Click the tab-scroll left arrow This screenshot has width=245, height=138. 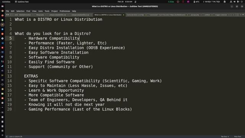pyautogui.click(x=7, y=15)
